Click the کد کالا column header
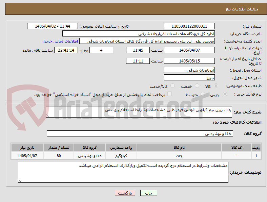 (237, 148)
